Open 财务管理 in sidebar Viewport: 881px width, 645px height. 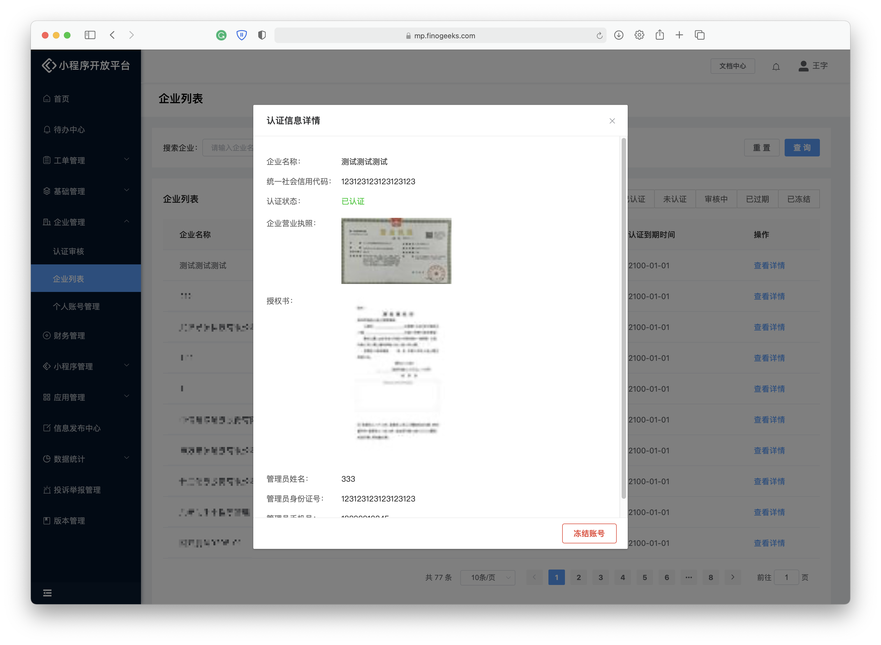point(86,335)
